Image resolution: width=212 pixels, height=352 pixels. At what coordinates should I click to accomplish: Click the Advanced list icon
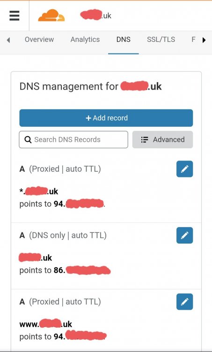(x=145, y=140)
